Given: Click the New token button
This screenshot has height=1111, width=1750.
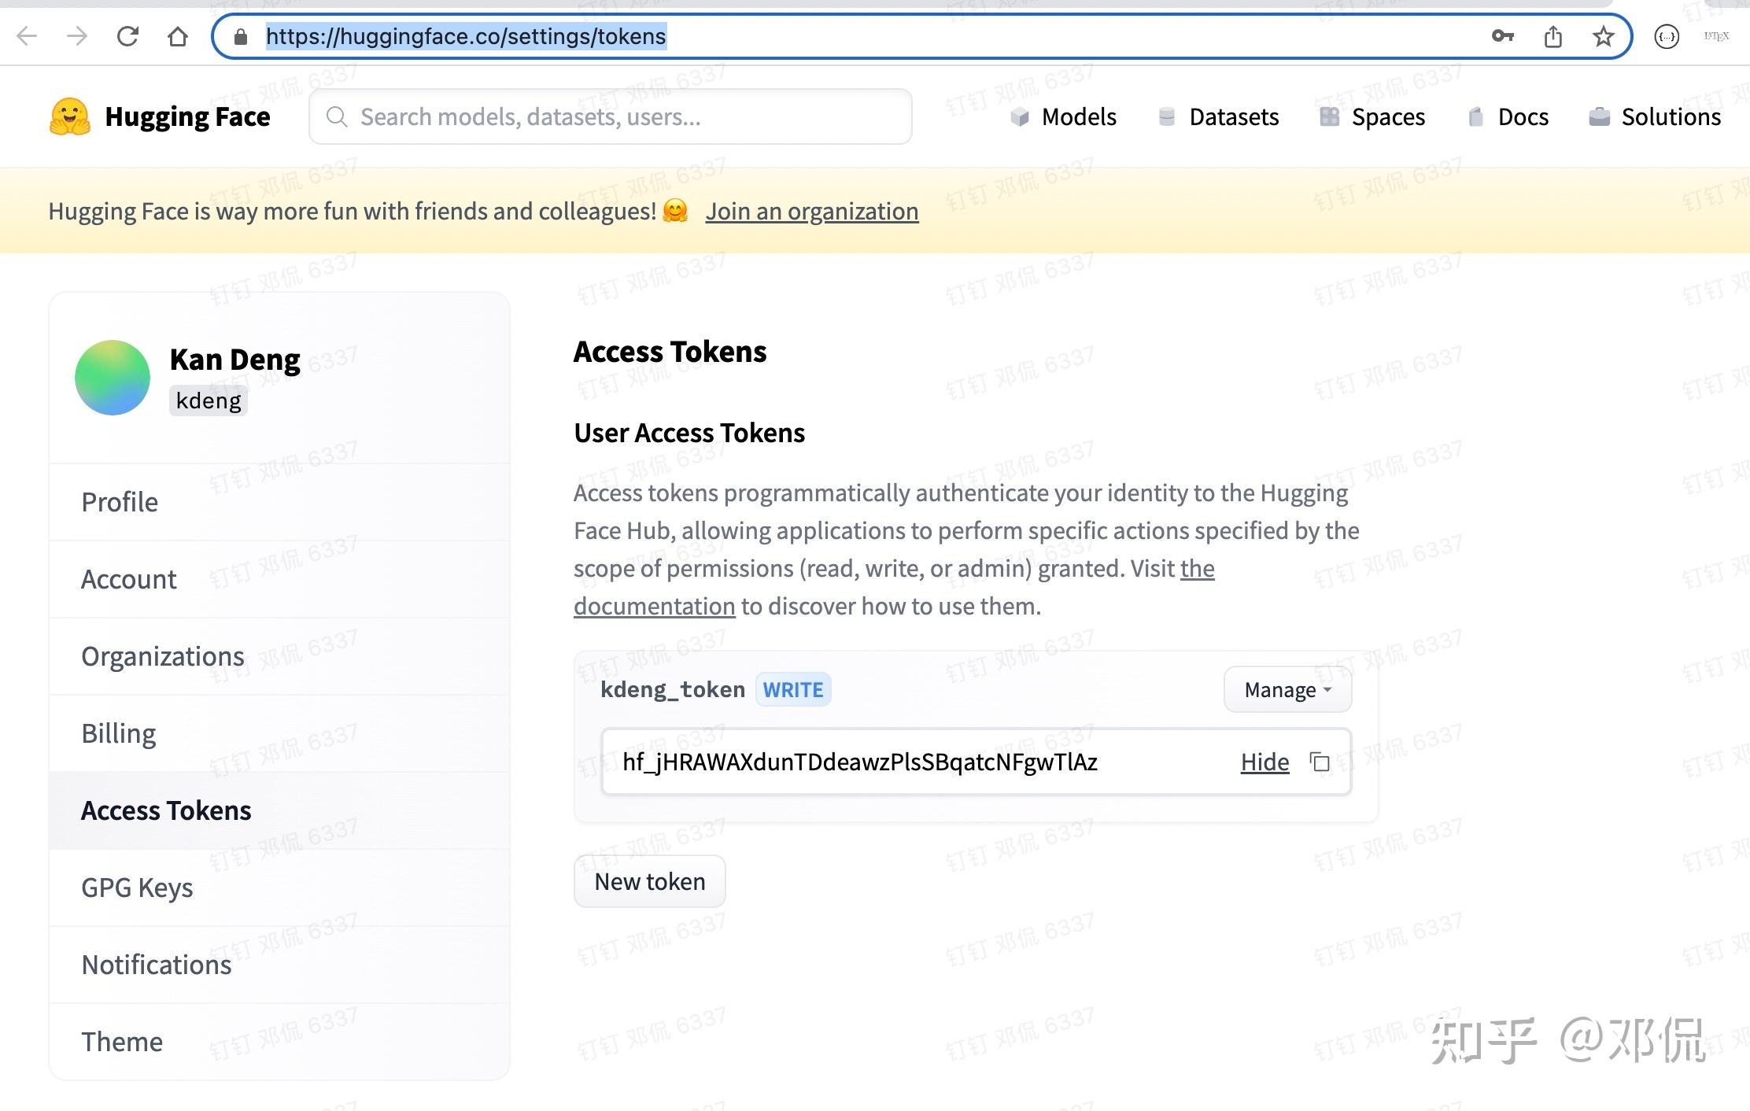Looking at the screenshot, I should pyautogui.click(x=649, y=881).
